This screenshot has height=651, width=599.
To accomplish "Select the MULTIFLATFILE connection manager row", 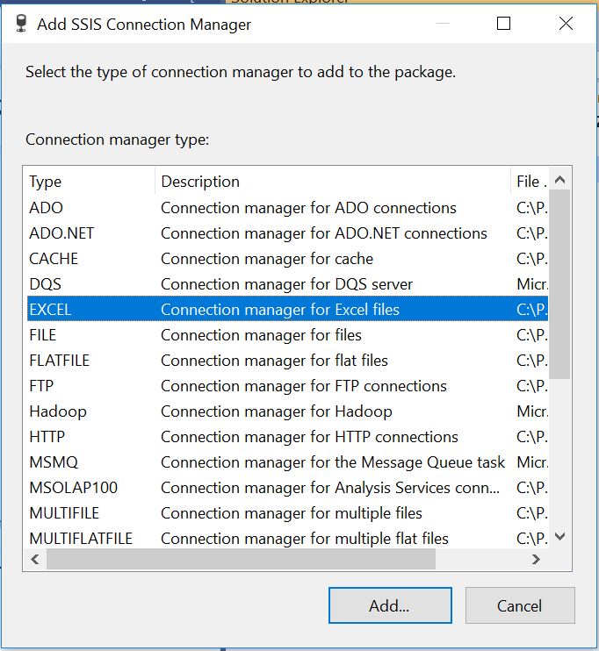I will coord(288,539).
